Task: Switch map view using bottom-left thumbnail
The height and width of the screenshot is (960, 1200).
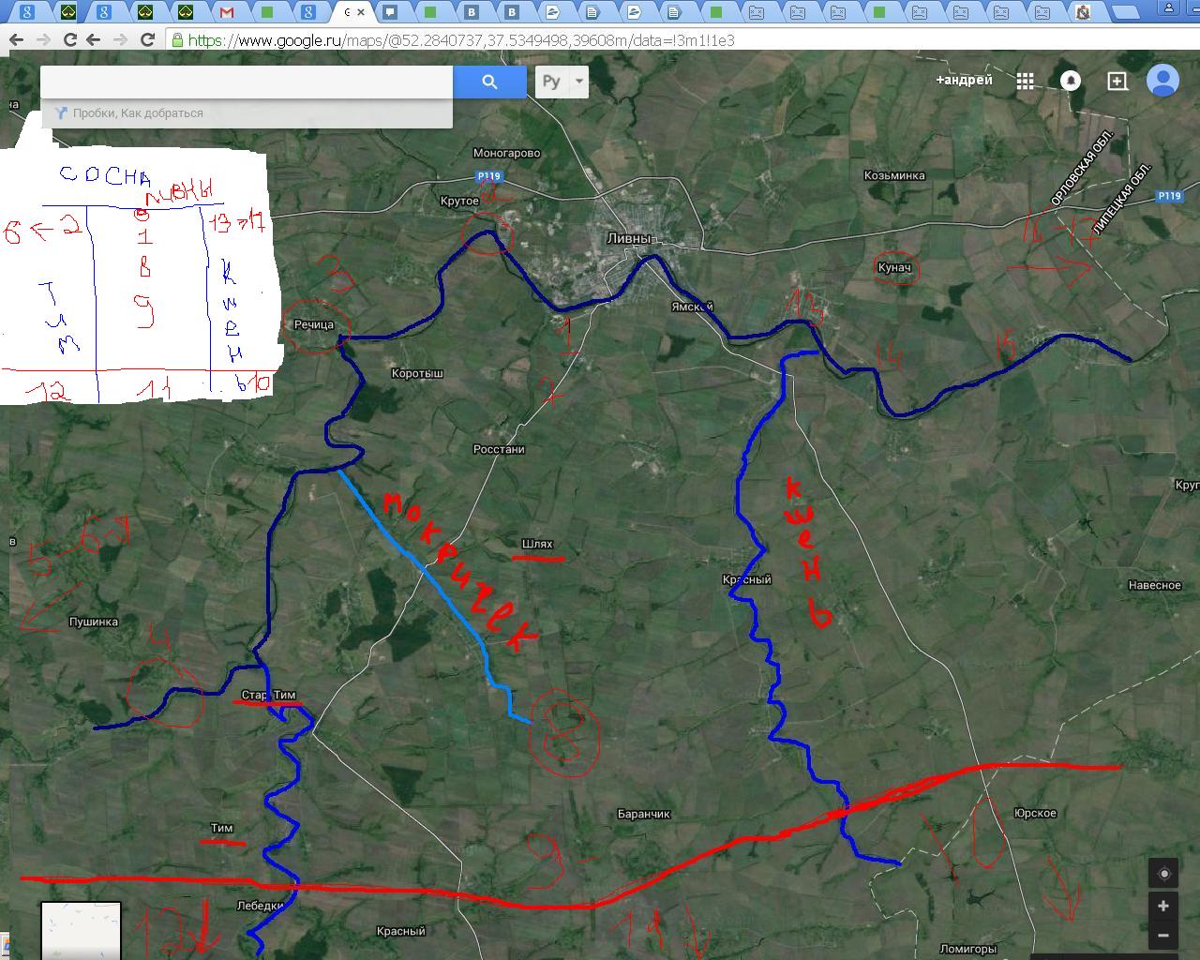Action: [x=81, y=930]
